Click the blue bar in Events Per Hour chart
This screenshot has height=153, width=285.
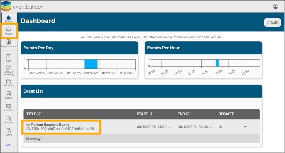217,63
